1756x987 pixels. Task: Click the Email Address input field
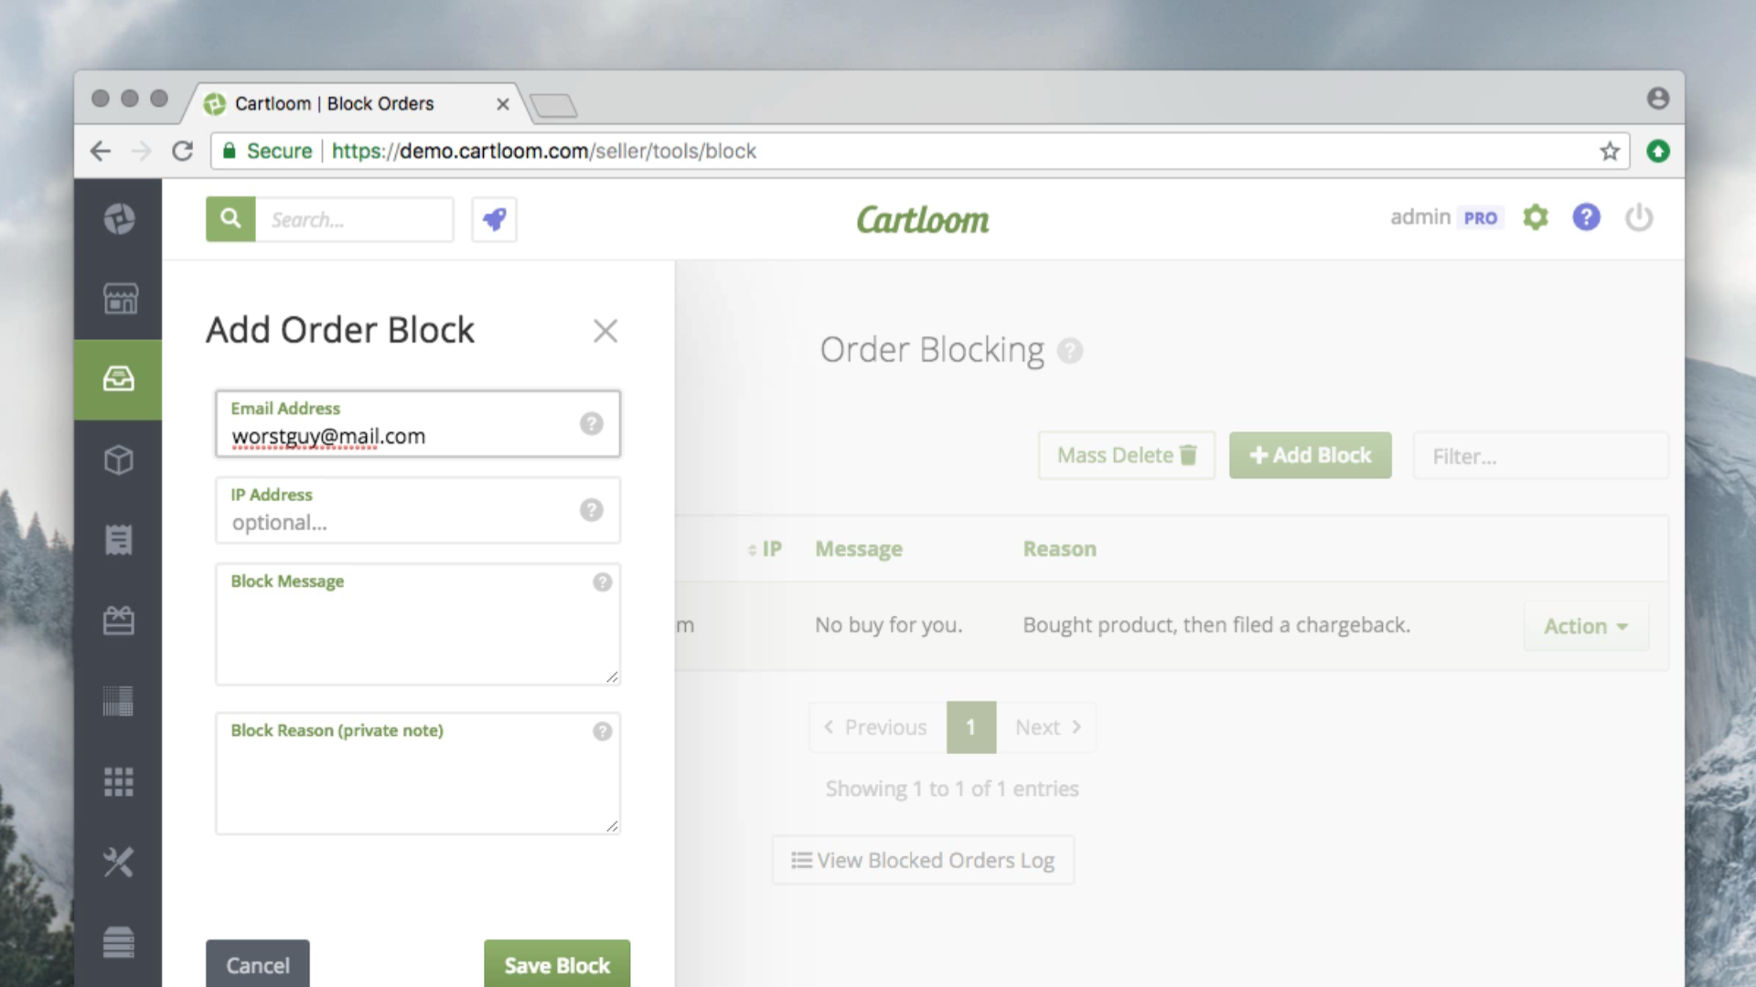tap(418, 423)
